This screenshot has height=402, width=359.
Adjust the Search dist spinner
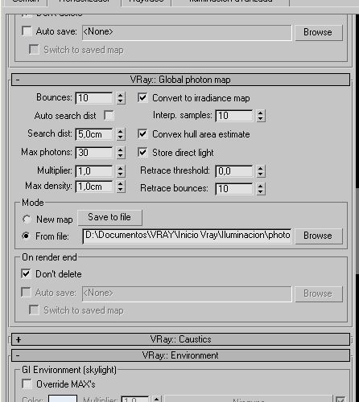(x=121, y=134)
